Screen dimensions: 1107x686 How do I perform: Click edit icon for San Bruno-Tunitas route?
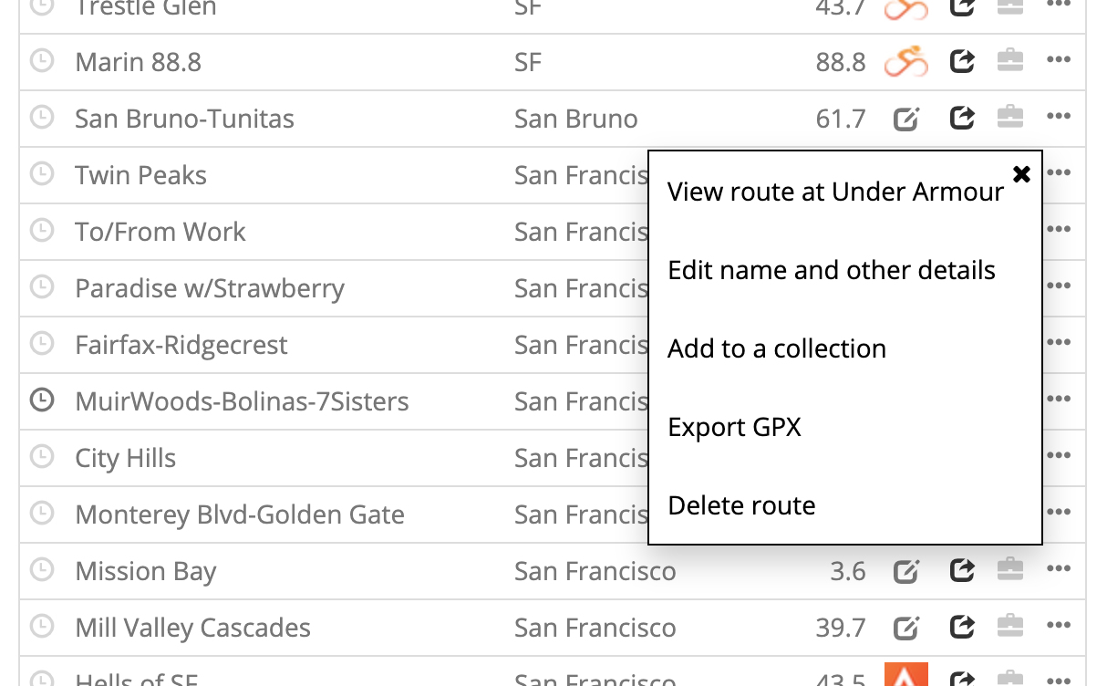click(x=905, y=119)
